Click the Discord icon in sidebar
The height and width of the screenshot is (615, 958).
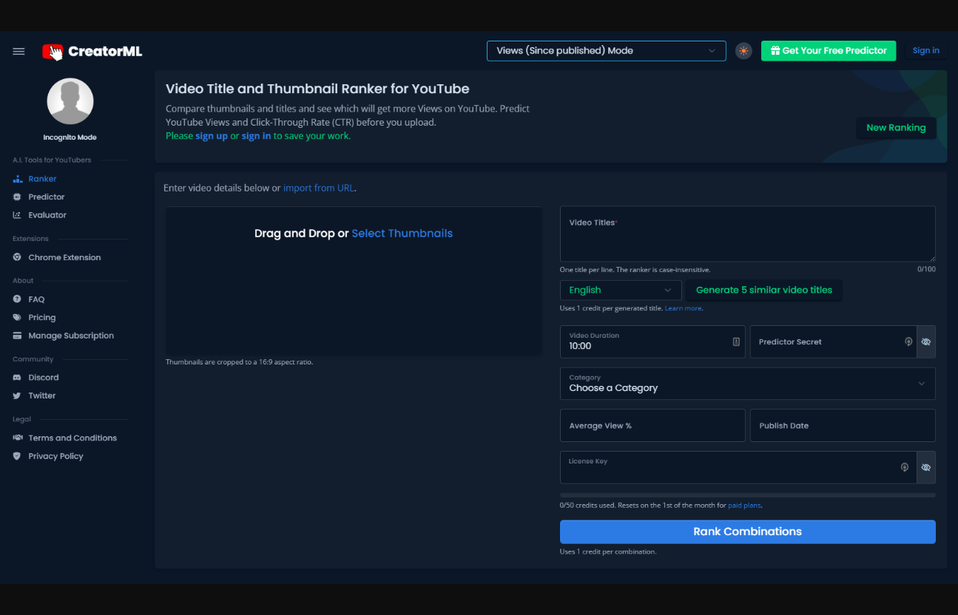click(x=17, y=378)
